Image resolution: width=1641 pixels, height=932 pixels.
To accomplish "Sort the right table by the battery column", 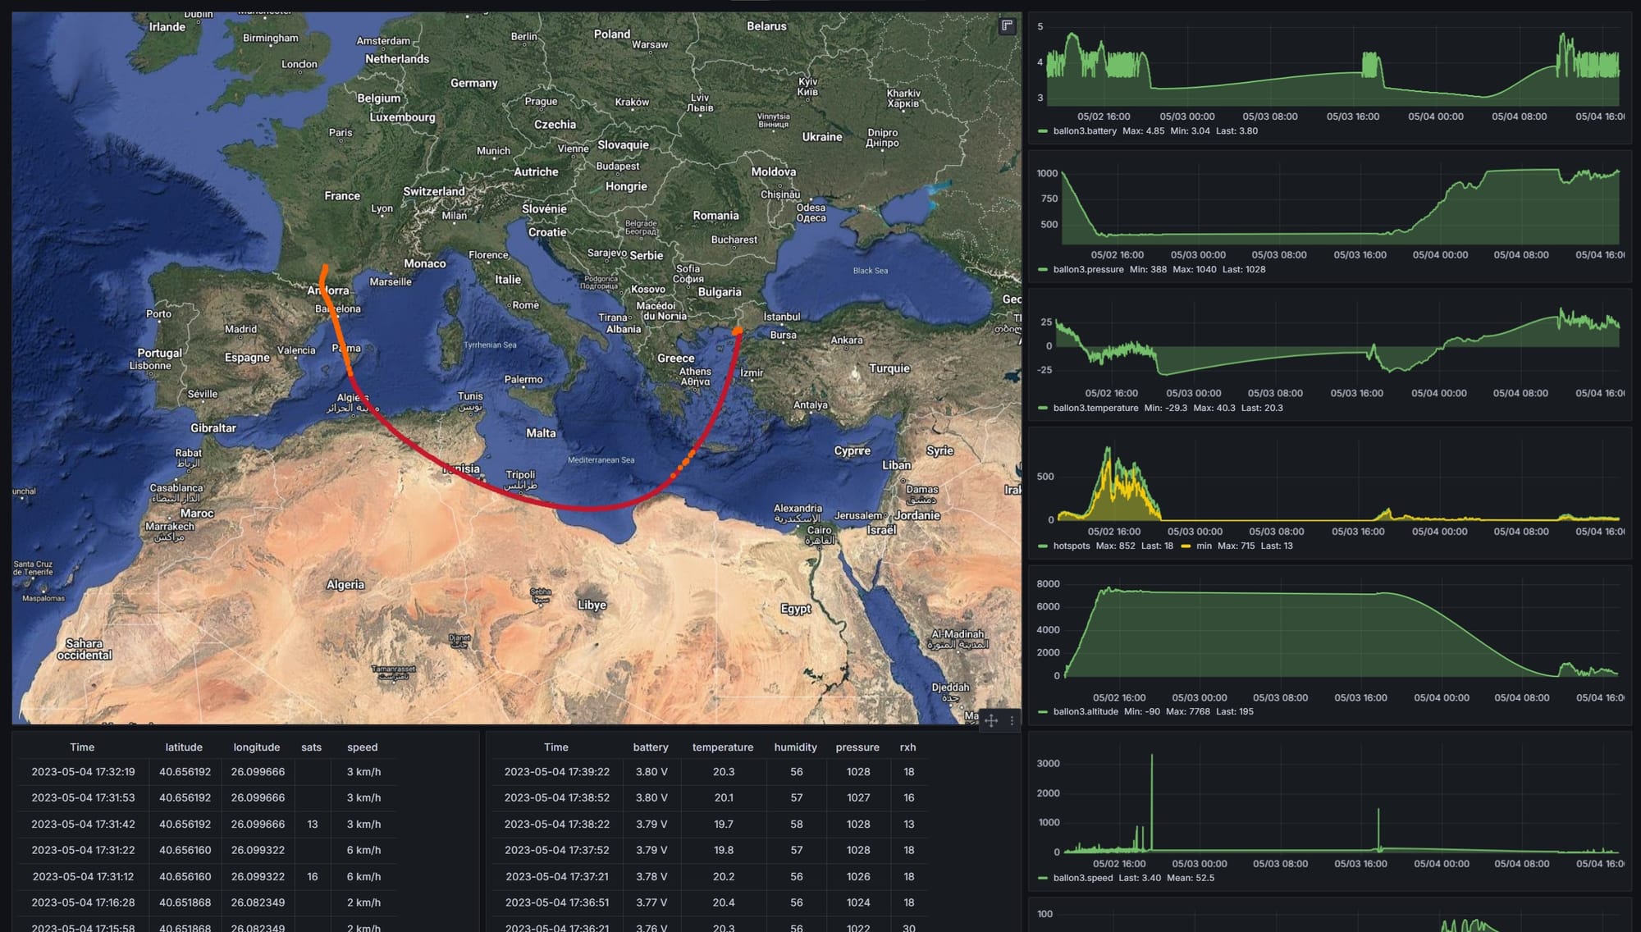I will click(651, 747).
